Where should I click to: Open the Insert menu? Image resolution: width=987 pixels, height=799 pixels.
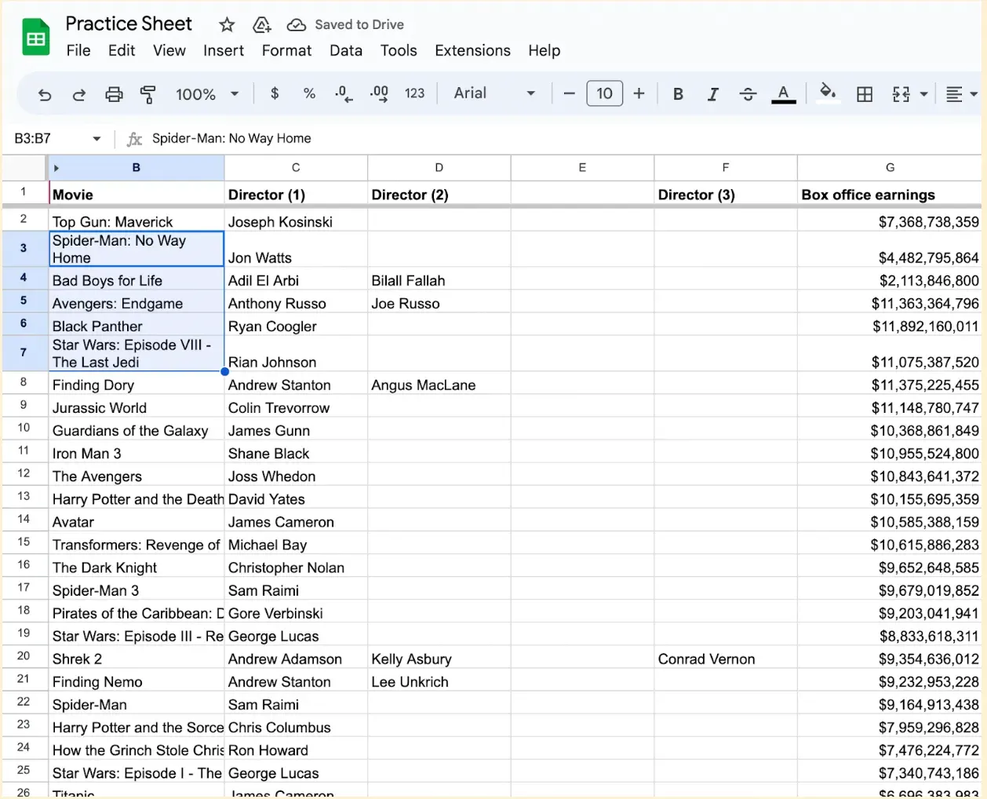[224, 51]
